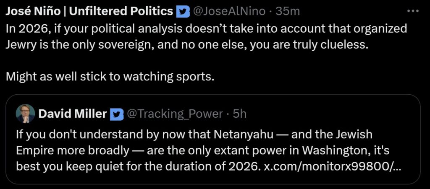Click the verified badge beside David Miller
430x189 pixels.
click(x=117, y=114)
